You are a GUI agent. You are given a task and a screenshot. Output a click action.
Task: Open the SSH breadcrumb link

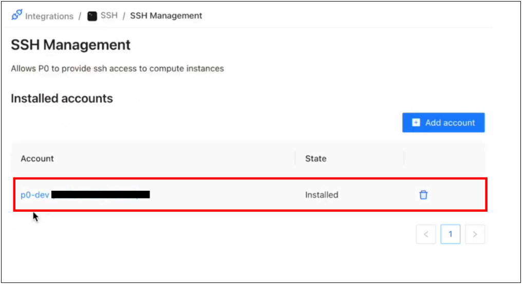point(109,16)
